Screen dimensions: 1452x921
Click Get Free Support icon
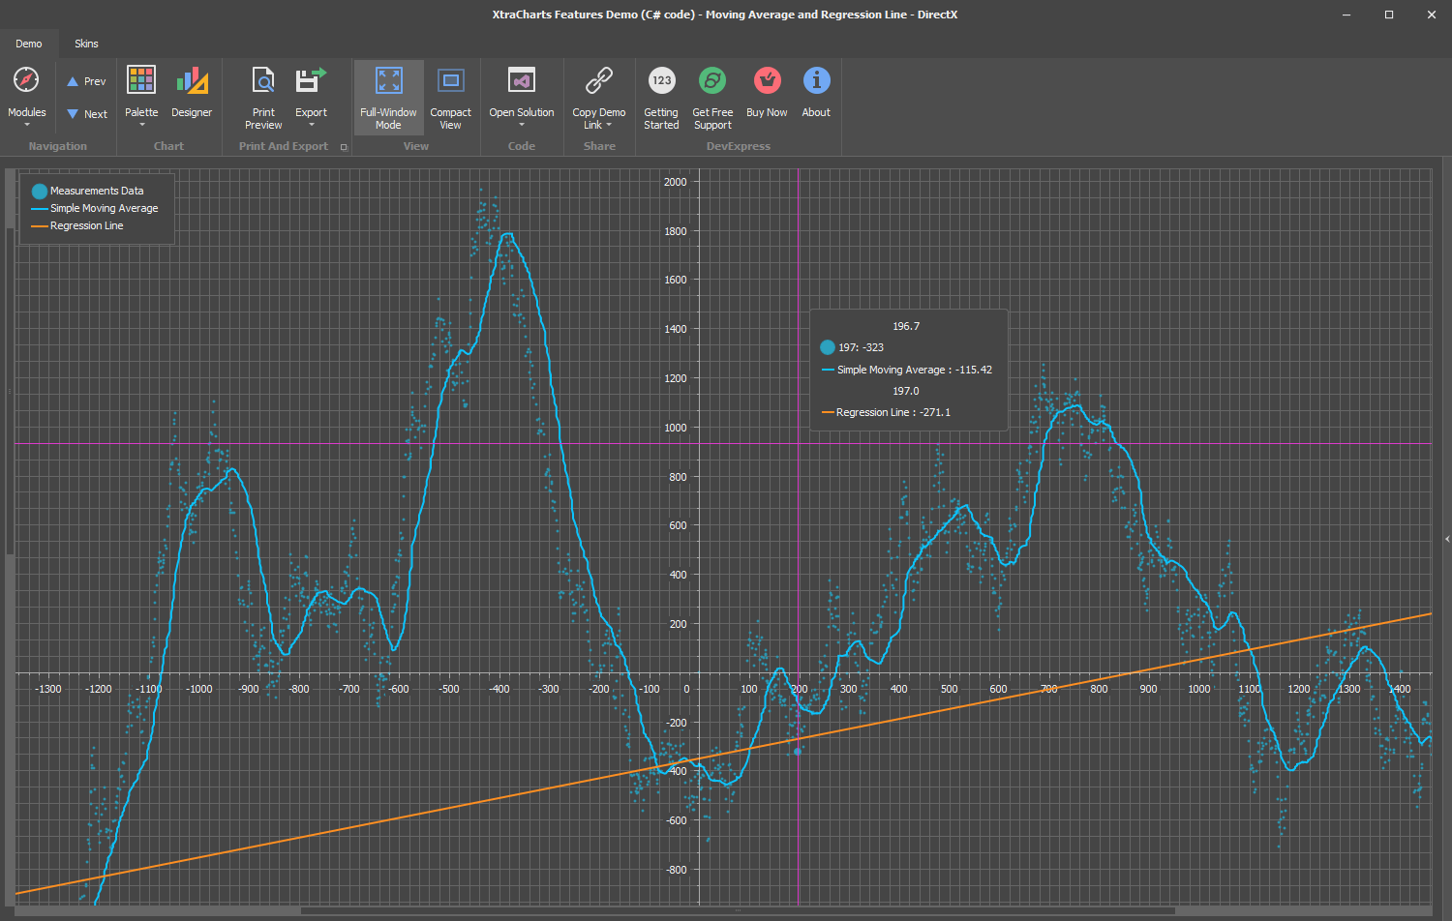pos(712,80)
